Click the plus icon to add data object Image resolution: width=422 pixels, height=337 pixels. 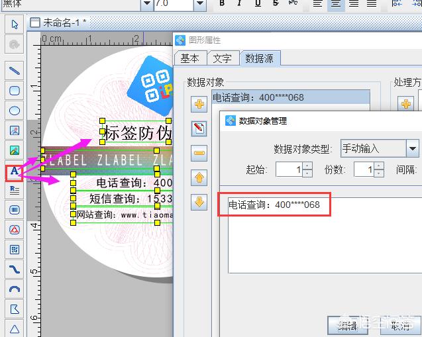[199, 104]
